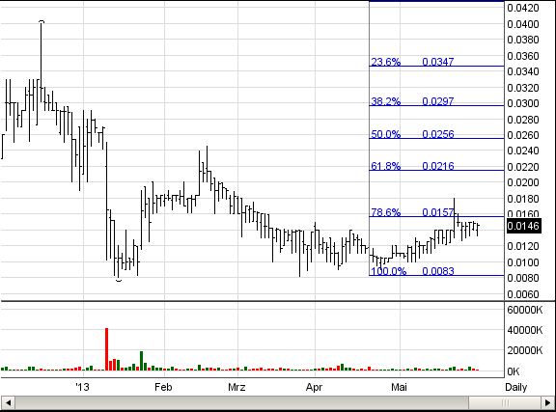Click the 0.0216 Fibonacci price value
Image resolution: width=556 pixels, height=412 pixels.
438,166
